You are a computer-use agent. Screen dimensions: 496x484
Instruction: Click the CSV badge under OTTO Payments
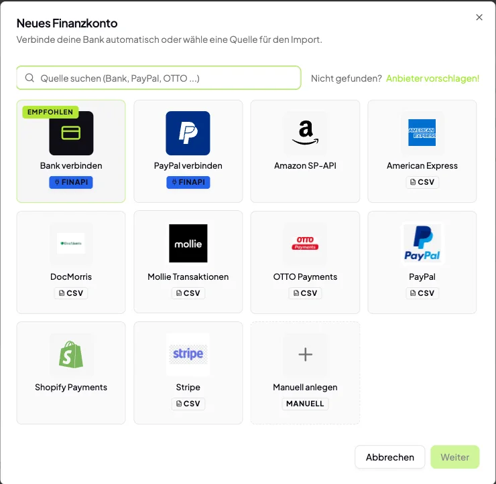click(x=305, y=293)
